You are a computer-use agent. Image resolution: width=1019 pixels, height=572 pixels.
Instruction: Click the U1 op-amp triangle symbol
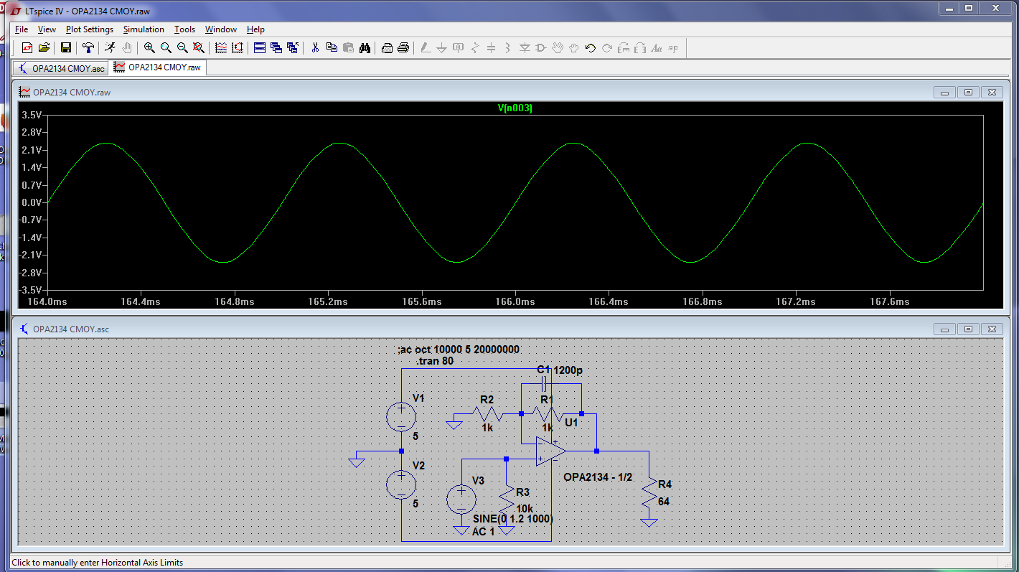click(551, 451)
